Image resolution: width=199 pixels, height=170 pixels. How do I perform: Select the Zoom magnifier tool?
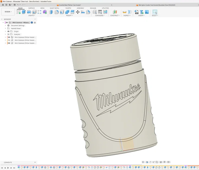tap(153, 162)
